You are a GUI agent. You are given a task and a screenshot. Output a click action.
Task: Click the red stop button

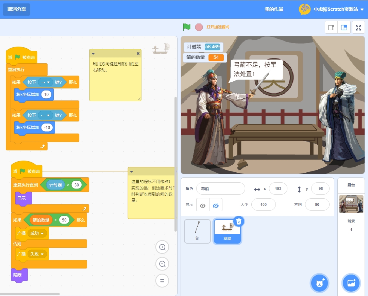(199, 27)
